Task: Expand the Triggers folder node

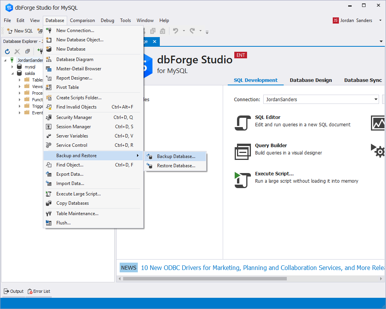Action: coord(20,106)
